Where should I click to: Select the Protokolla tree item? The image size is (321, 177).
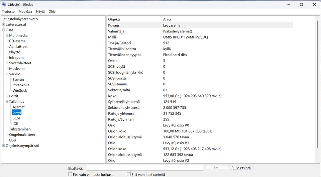[21, 85]
